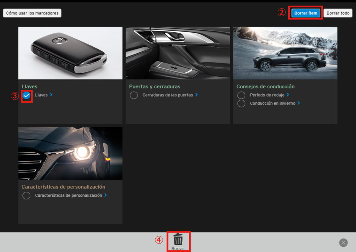356x252 pixels.
Task: Click the Borrar todo button
Action: (x=338, y=13)
